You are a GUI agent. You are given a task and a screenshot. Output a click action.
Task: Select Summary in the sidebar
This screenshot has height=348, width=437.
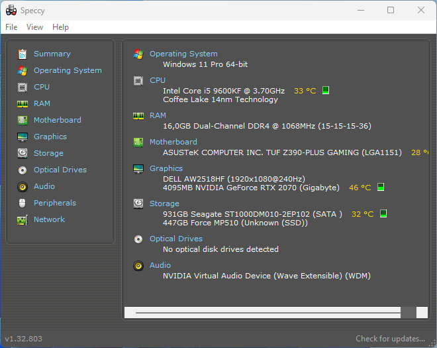click(x=52, y=54)
